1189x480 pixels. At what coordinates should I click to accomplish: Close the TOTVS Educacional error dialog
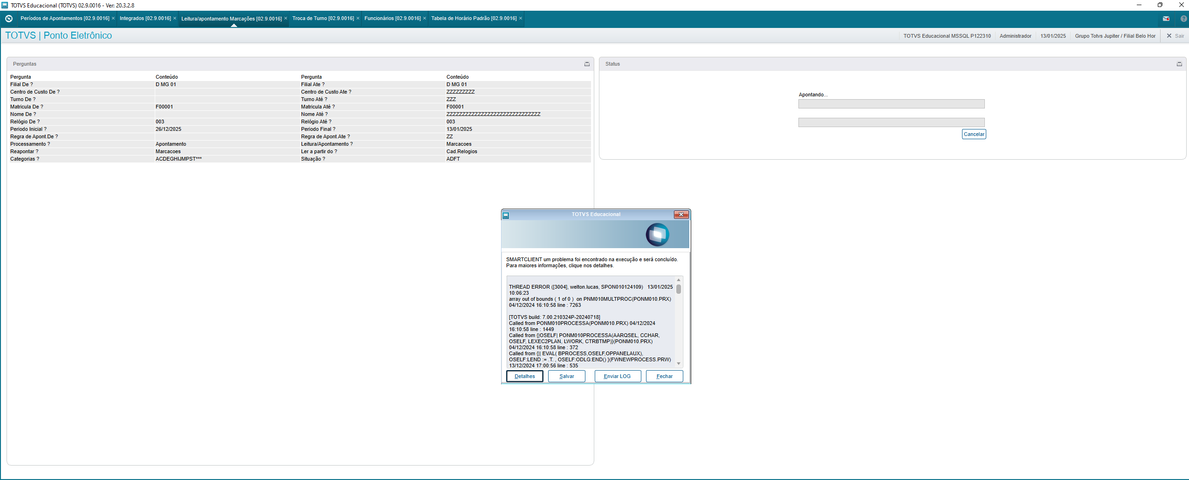click(x=681, y=214)
